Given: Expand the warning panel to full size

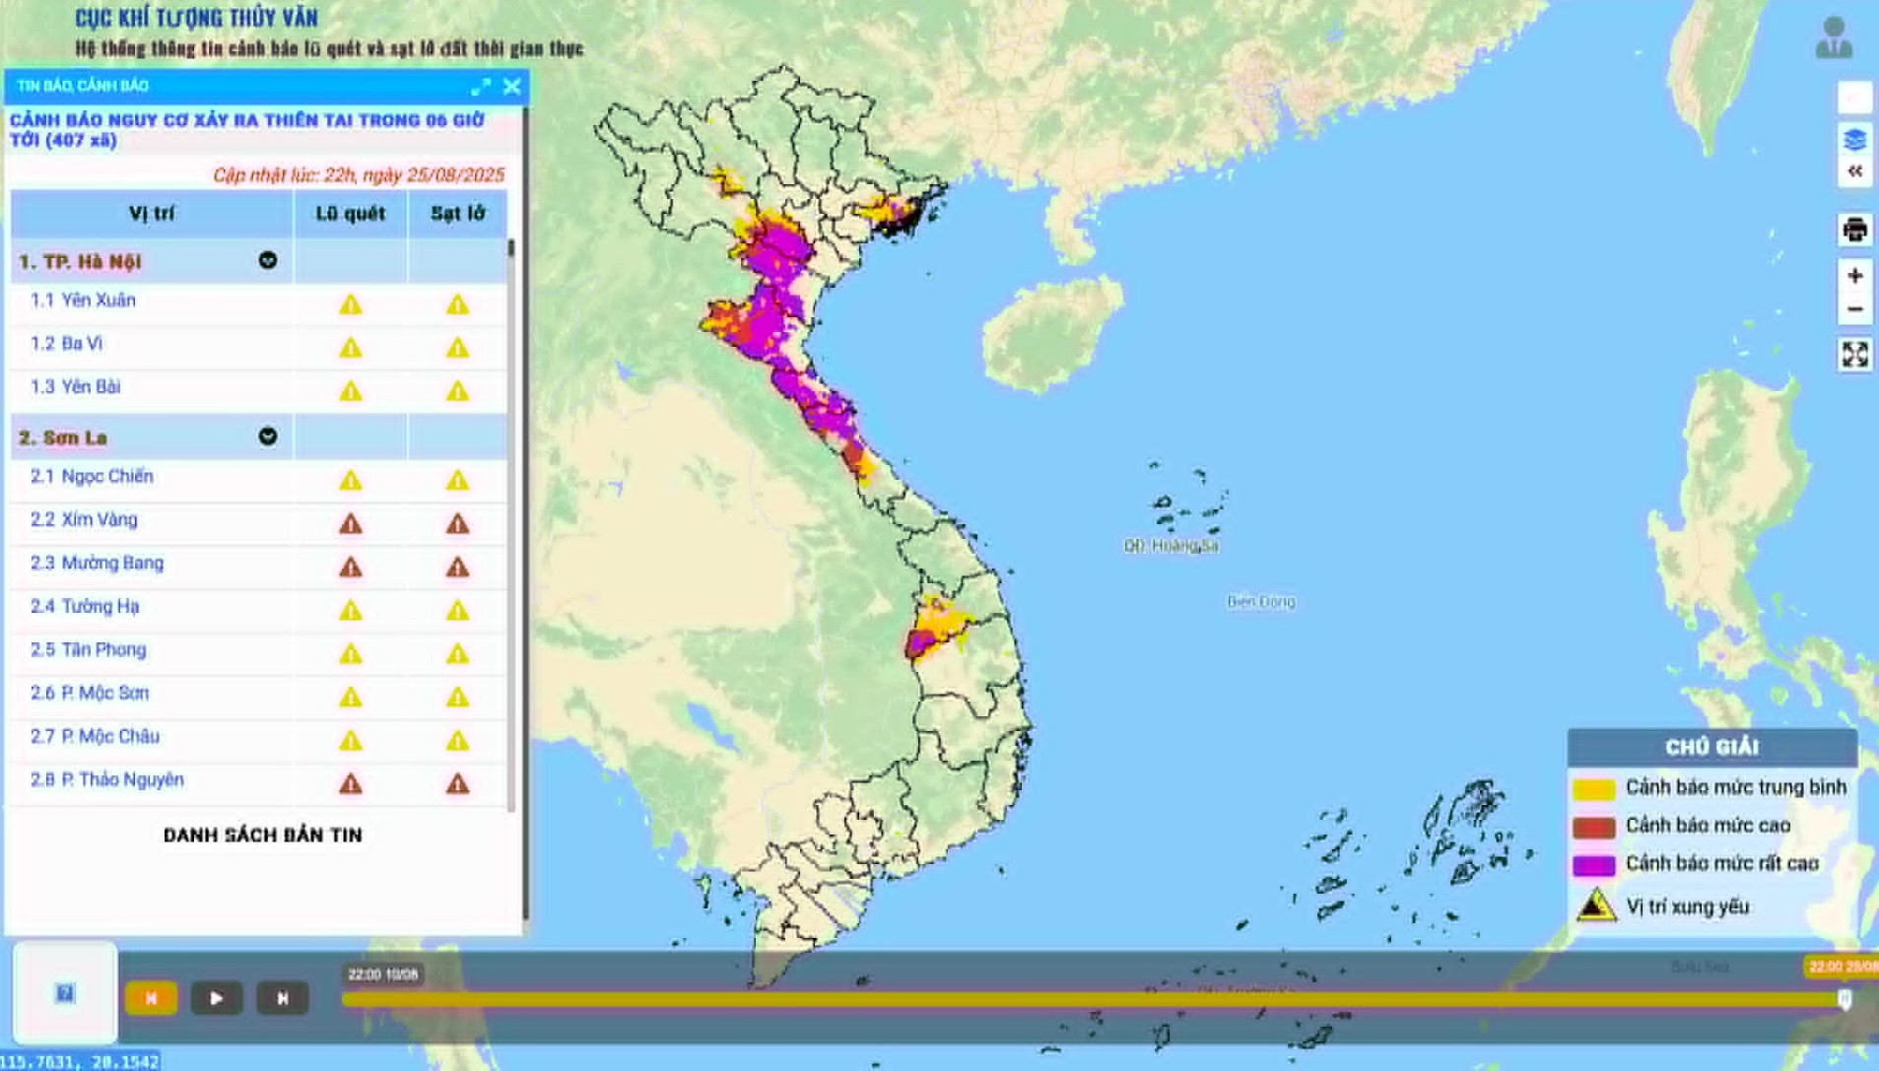Looking at the screenshot, I should coord(480,87).
